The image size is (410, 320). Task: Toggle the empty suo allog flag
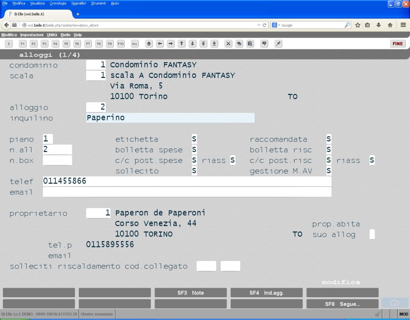(x=372, y=234)
